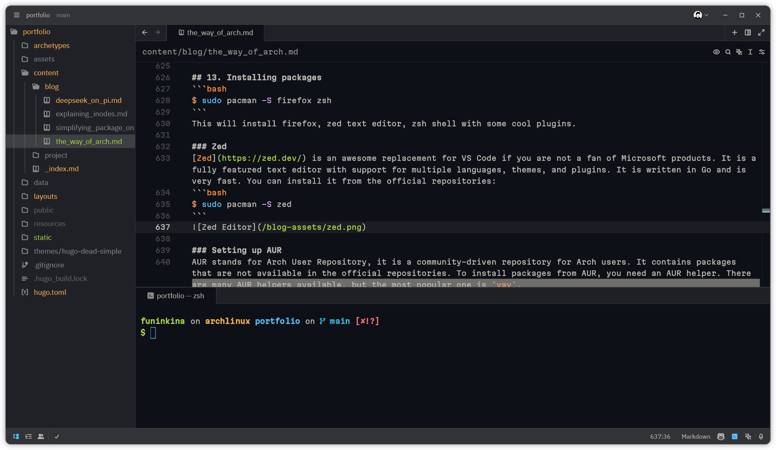Open the application hamburger menu
776x450 pixels.
[x=17, y=15]
